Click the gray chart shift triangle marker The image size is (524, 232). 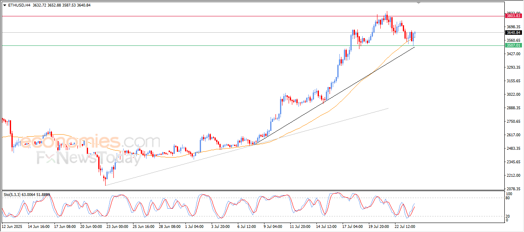tap(418, 3)
